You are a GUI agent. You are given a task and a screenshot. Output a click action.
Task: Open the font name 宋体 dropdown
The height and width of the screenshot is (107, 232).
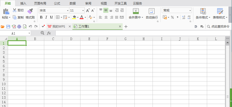click(68, 11)
